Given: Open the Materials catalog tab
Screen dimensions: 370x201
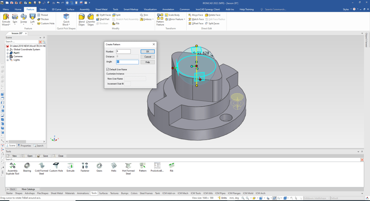Looking at the screenshot, I should [70, 193].
